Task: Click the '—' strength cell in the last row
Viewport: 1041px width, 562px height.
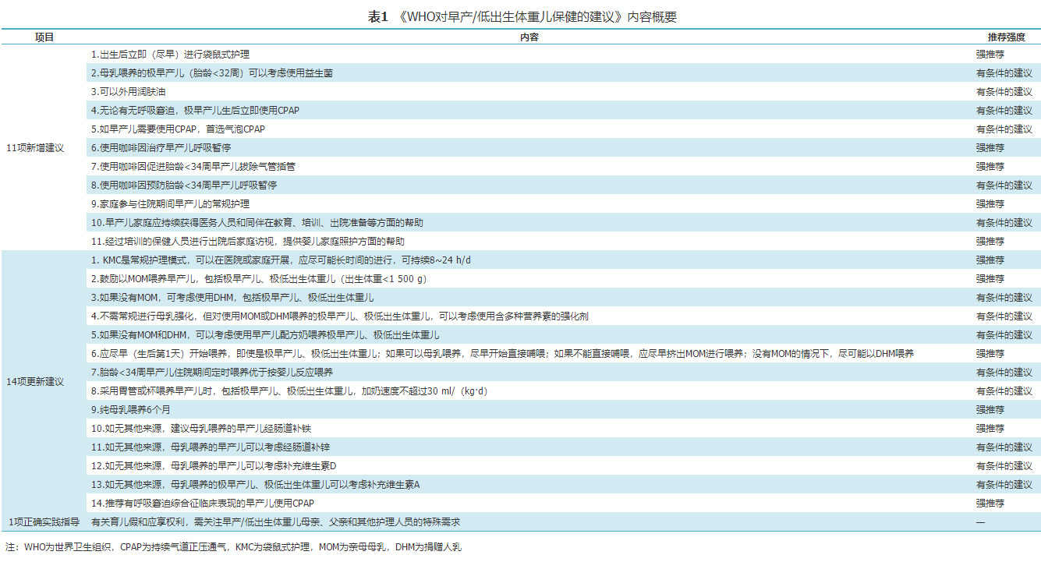Action: tap(981, 522)
